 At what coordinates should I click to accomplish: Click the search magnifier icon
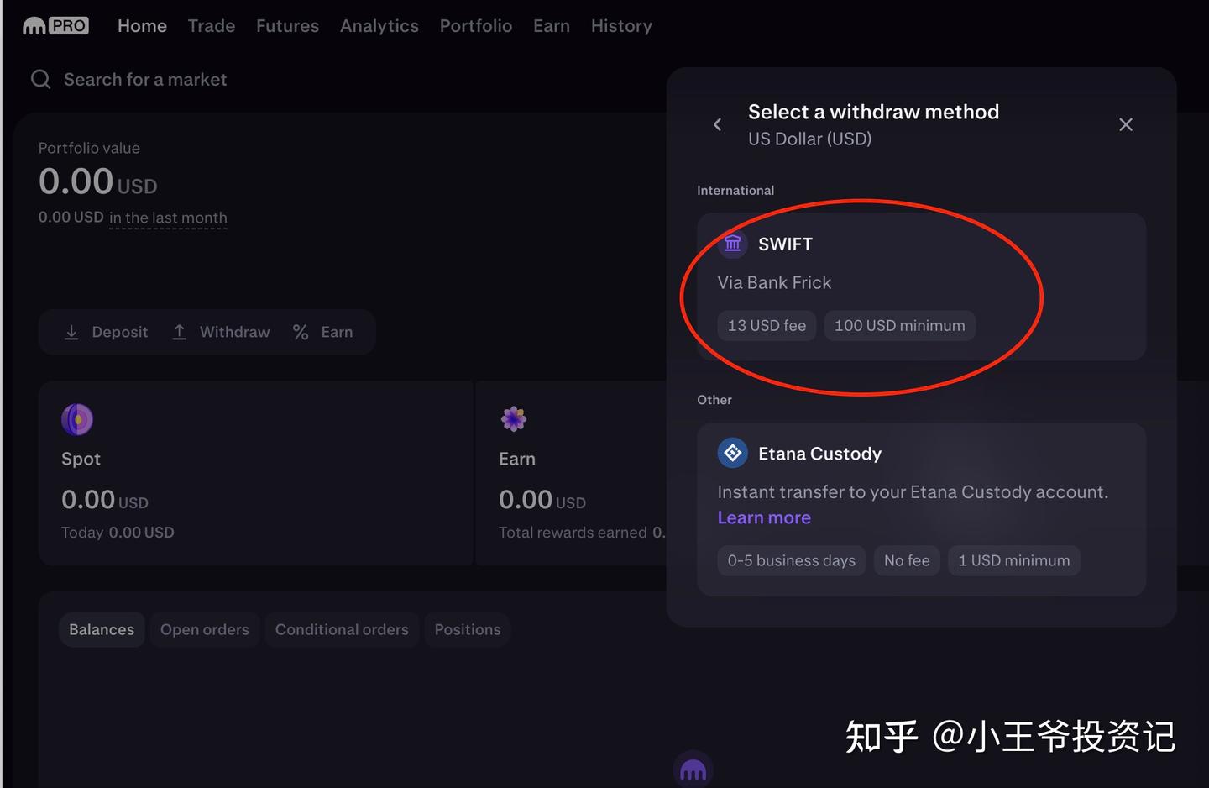40,80
